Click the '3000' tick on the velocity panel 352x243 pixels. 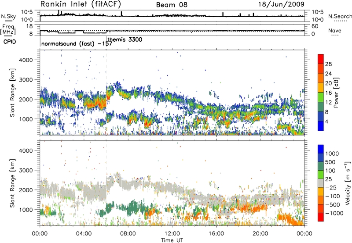(26, 170)
